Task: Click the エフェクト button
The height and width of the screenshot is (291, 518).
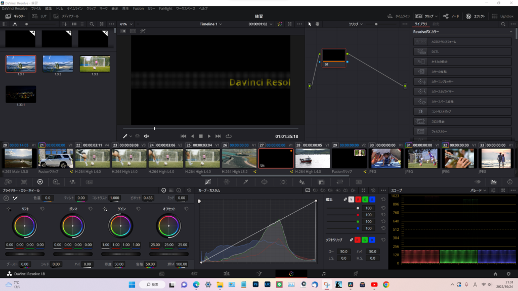Action: [x=476, y=16]
